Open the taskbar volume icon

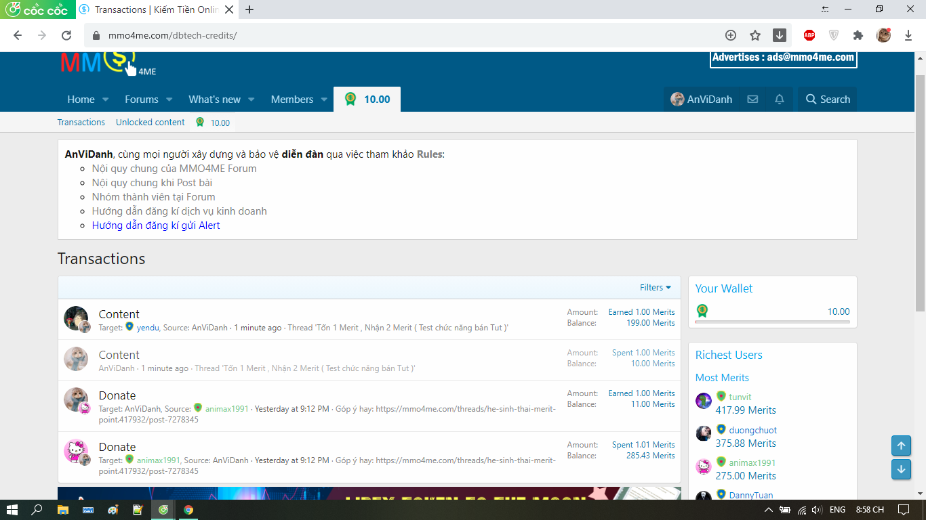tap(816, 510)
